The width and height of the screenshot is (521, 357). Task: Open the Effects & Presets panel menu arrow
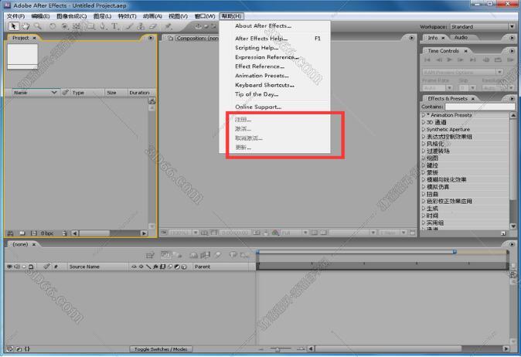[x=512, y=99]
